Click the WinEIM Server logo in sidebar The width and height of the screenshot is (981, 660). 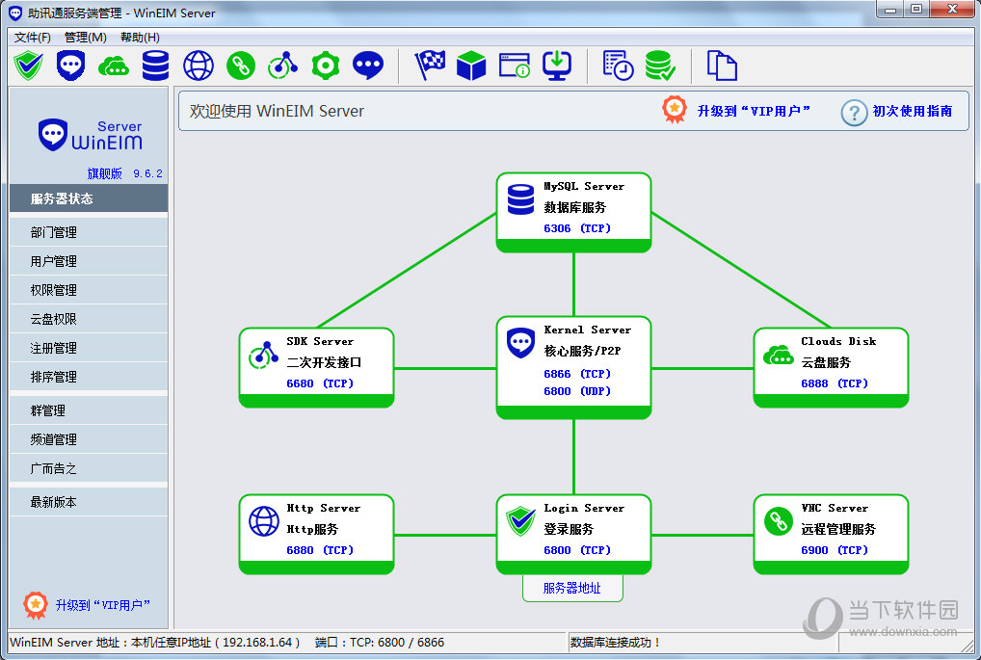click(x=90, y=135)
